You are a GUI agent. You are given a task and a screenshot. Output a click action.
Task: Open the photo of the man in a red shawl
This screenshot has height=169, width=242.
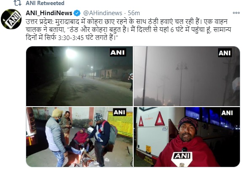coord(187,137)
